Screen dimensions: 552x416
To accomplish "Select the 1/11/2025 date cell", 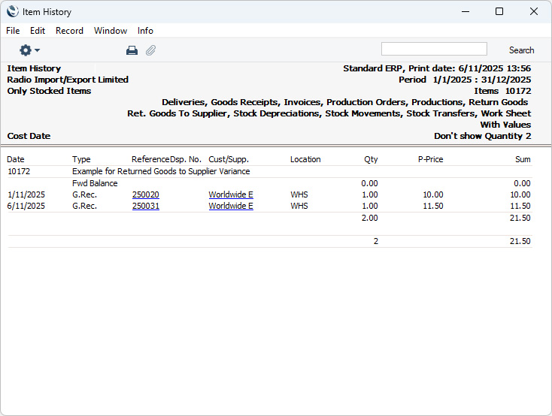I will (26, 194).
